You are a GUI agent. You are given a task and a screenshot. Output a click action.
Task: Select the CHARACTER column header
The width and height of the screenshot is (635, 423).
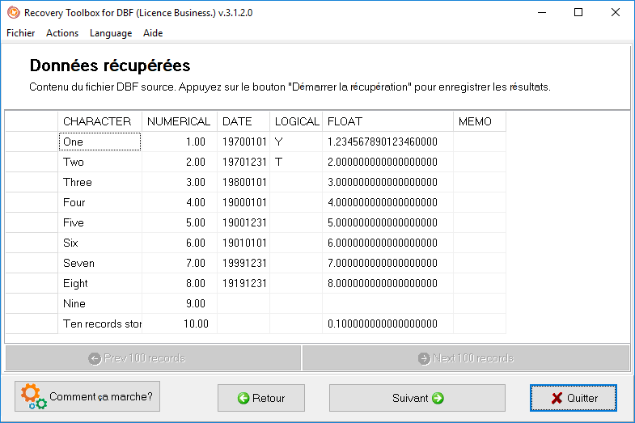(x=100, y=121)
